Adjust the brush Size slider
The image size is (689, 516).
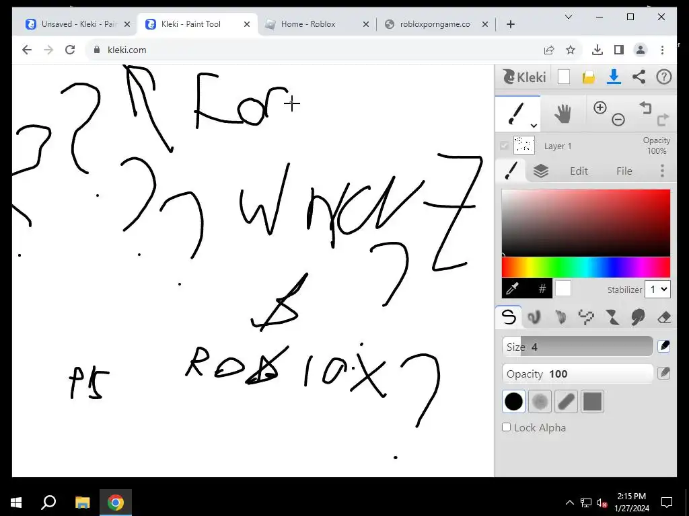tap(577, 347)
